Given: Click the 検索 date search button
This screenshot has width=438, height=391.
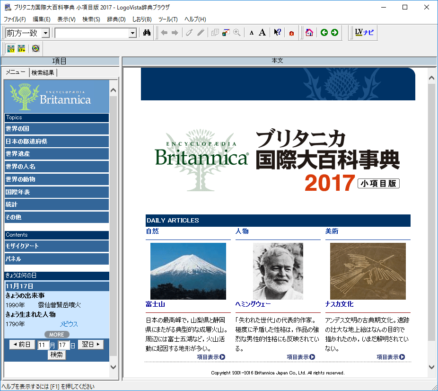Looking at the screenshot, I should [x=57, y=355].
